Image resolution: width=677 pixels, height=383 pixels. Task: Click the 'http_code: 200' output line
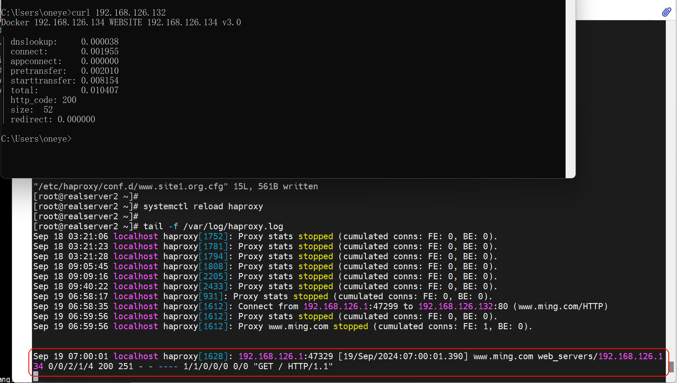coord(44,100)
